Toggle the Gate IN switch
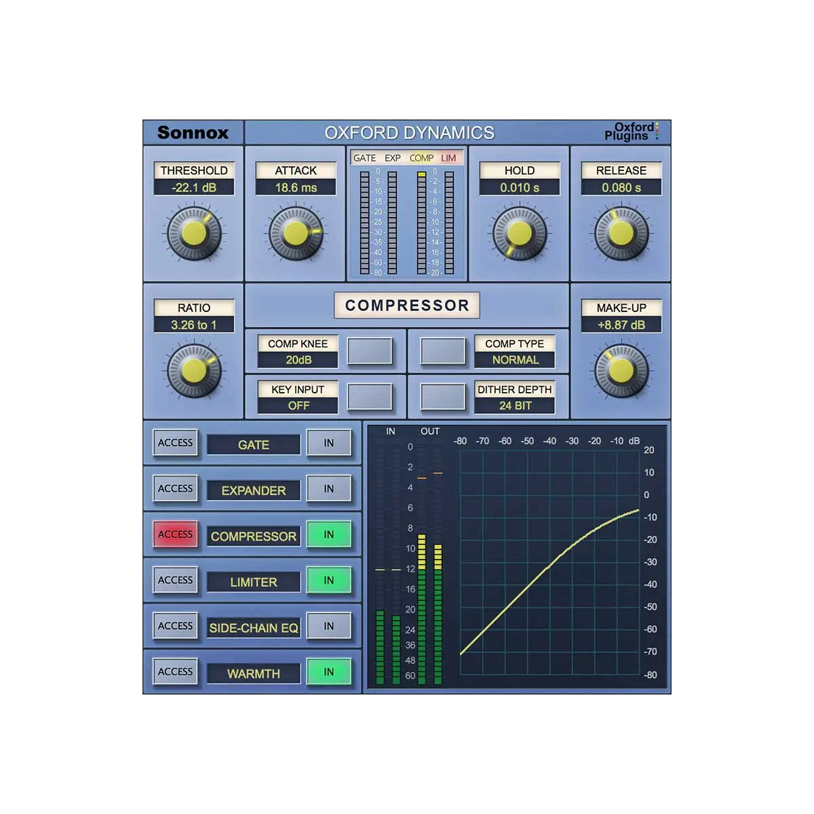Viewport: 814px width, 814px height. [x=328, y=444]
